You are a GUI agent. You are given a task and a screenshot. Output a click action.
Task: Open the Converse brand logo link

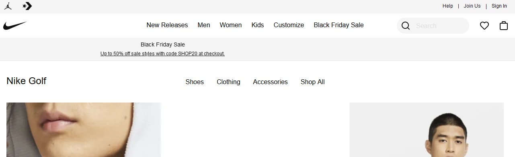pyautogui.click(x=27, y=6)
